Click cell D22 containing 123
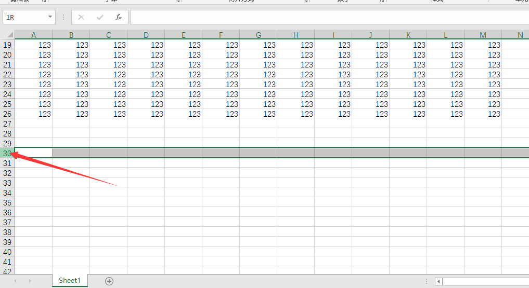The height and width of the screenshot is (288, 529). click(146, 74)
